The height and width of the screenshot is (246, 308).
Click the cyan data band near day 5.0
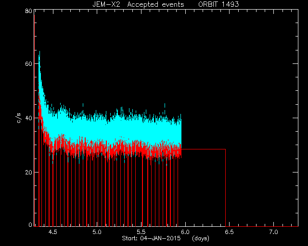tap(97, 129)
